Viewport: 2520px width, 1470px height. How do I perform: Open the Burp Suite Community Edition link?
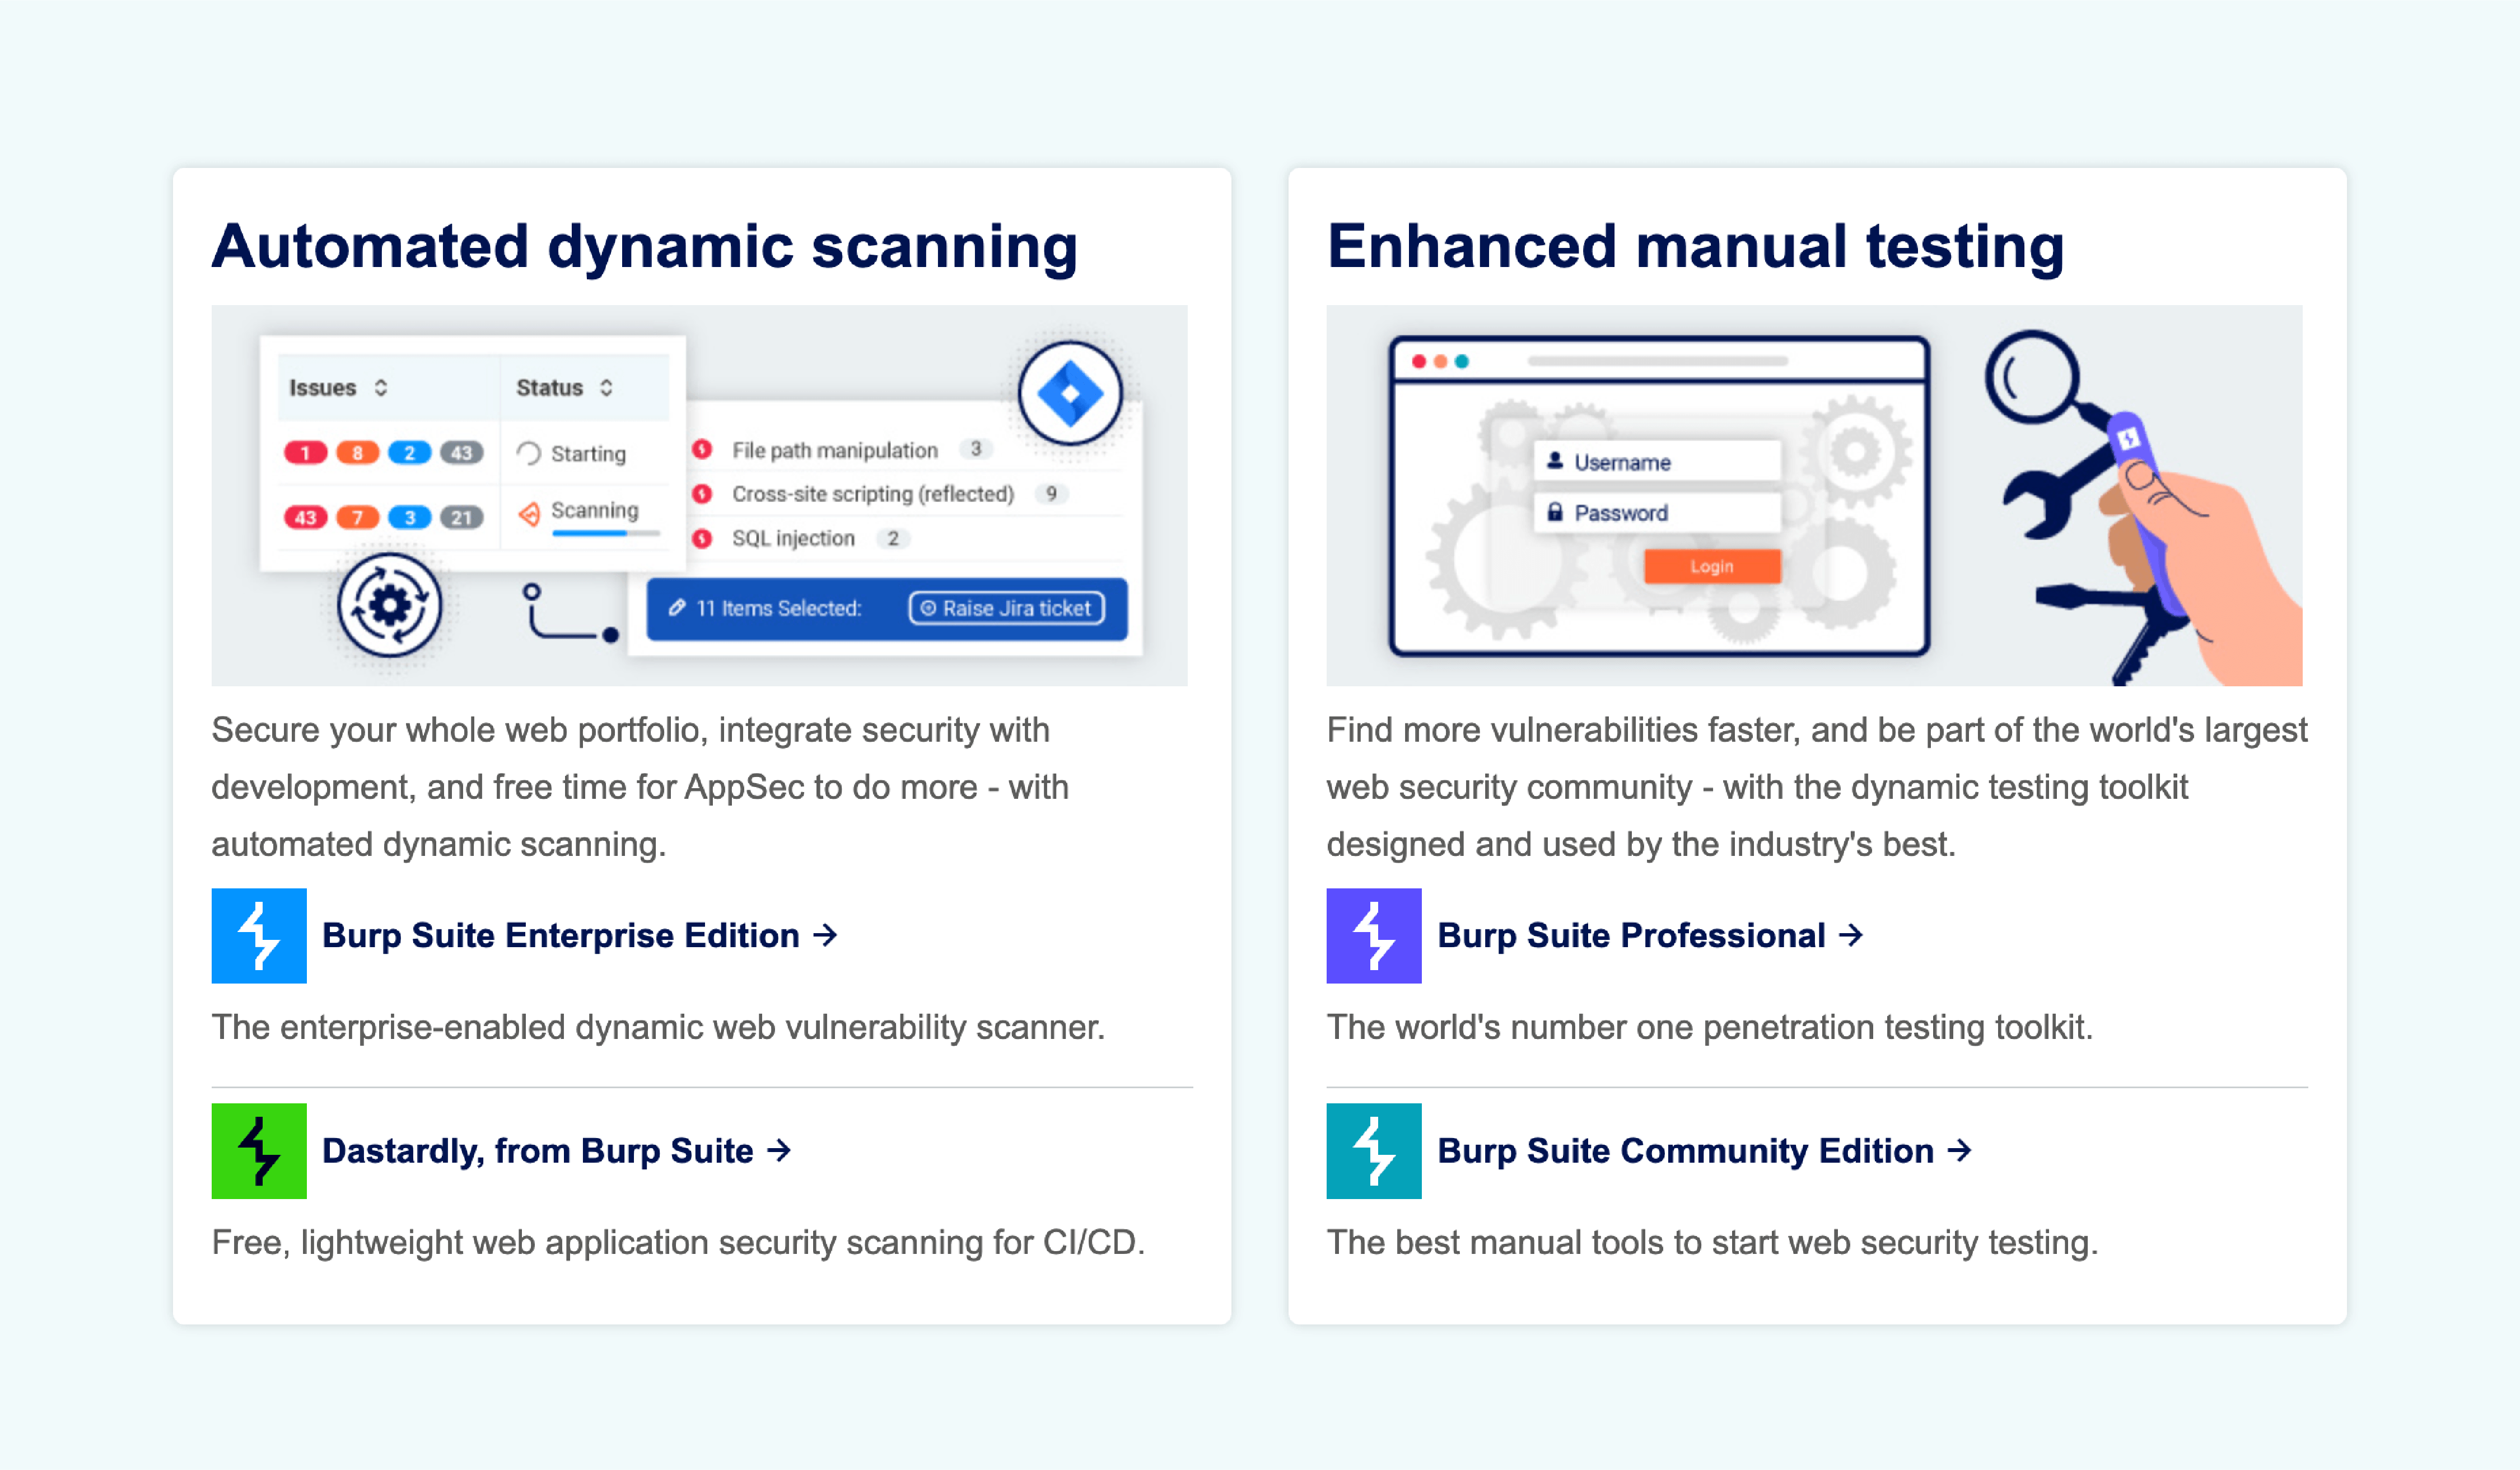pos(1705,1151)
